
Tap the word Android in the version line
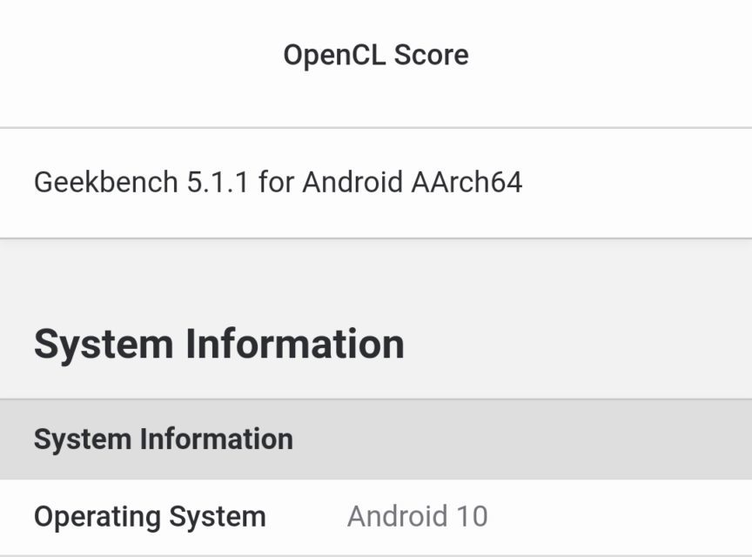pyautogui.click(x=352, y=183)
